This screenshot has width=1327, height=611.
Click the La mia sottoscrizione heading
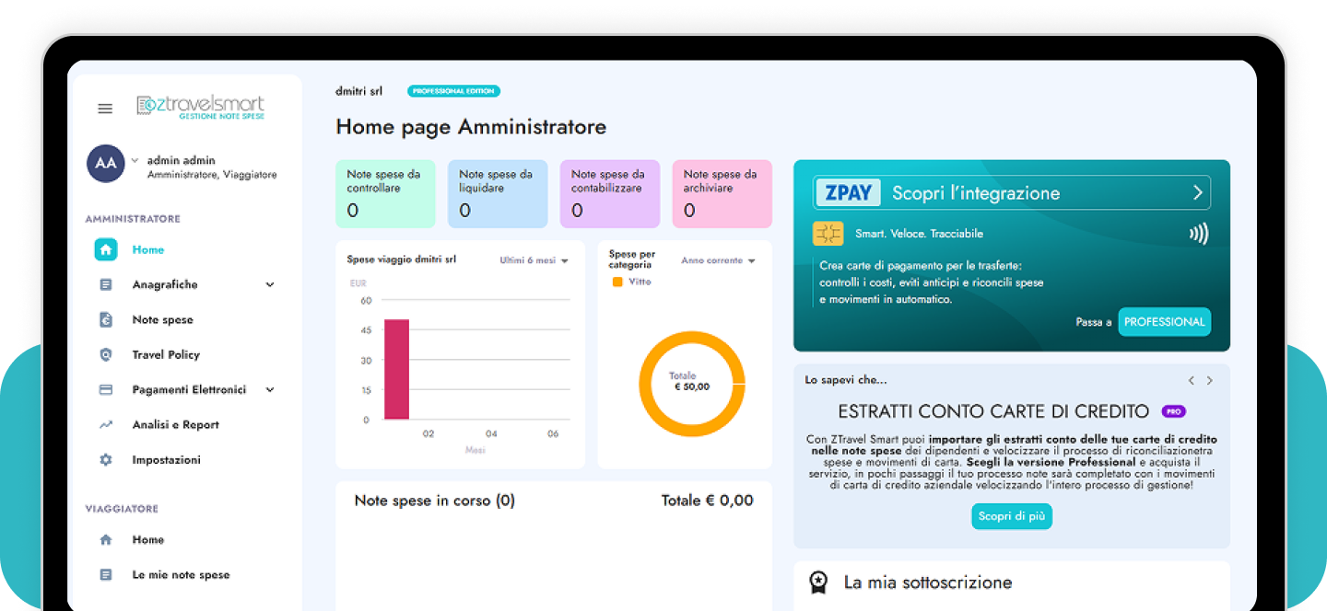928,582
